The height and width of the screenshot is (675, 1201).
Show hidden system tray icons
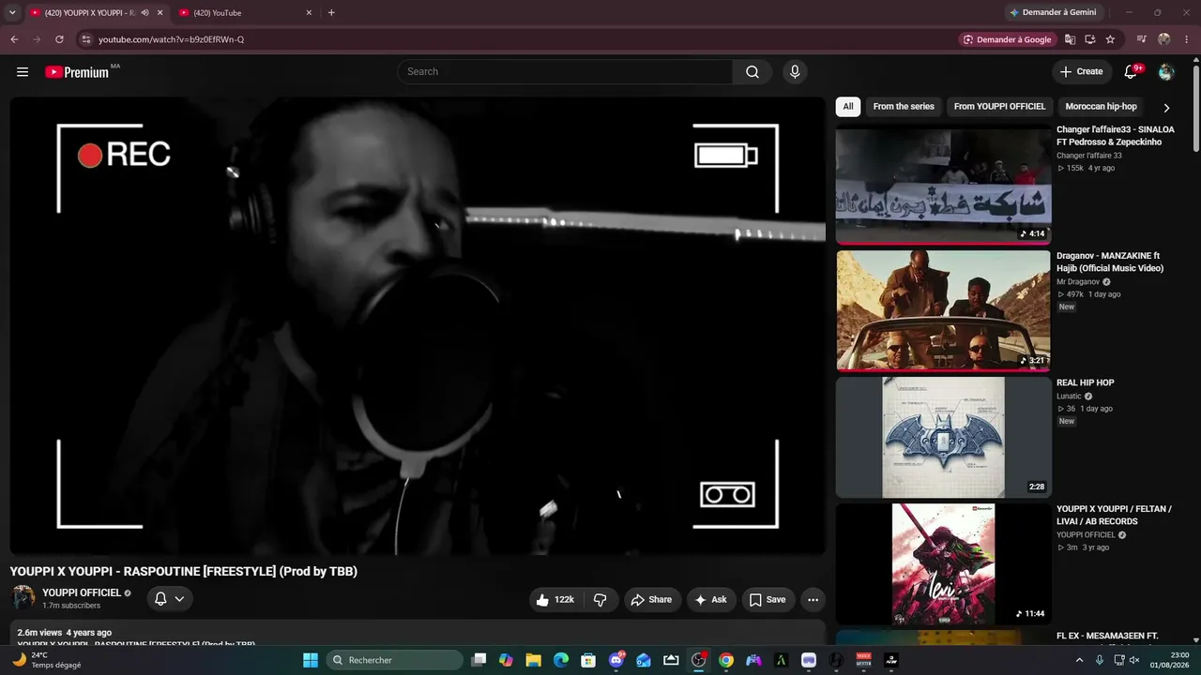pos(1079,660)
